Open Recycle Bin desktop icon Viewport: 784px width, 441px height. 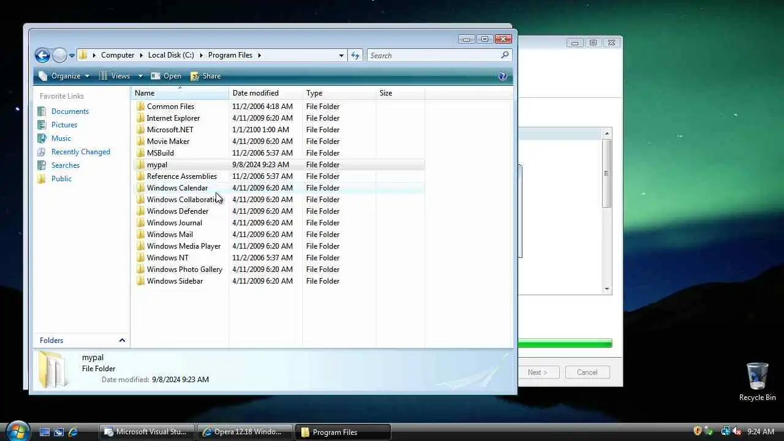click(x=757, y=382)
